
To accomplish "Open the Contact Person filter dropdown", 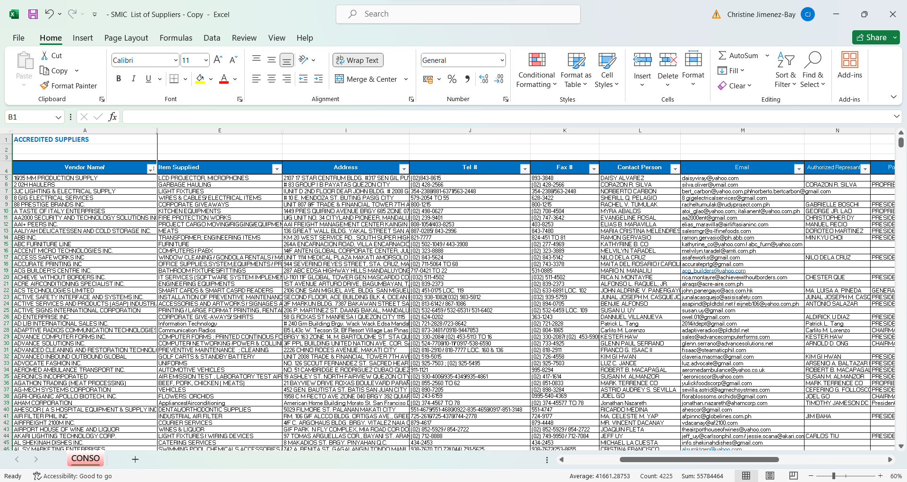I will (x=675, y=169).
